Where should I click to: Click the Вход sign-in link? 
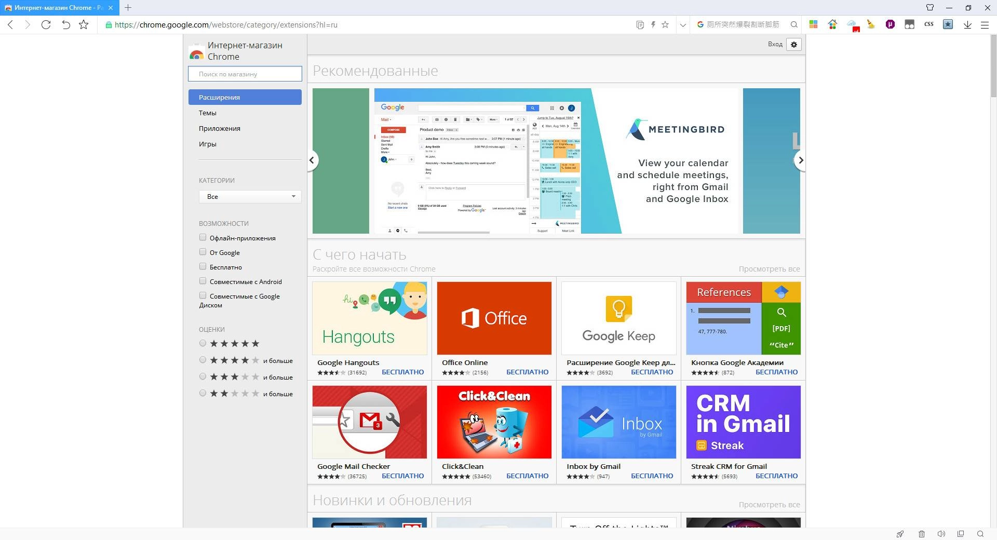tap(775, 44)
